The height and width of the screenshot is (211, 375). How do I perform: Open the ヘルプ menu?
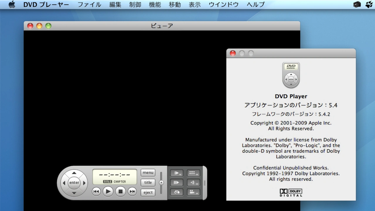pos(256,4)
